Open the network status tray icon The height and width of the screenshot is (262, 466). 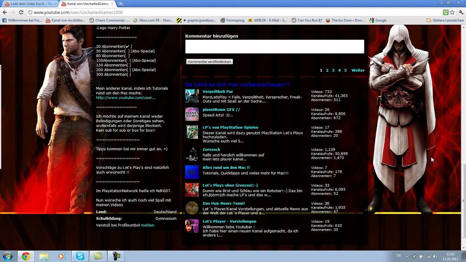point(428,257)
